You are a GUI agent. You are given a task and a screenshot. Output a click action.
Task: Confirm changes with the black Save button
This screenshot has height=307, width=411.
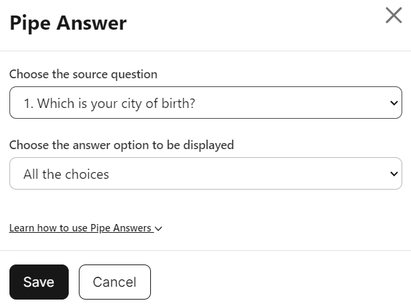[x=39, y=282]
